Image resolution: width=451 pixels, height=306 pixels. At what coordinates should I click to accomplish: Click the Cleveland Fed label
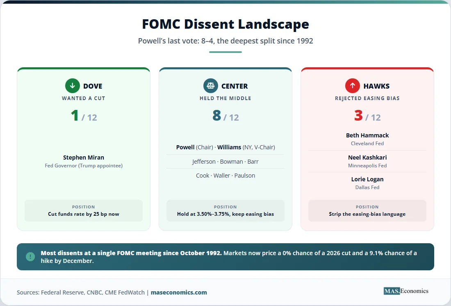[367, 143]
